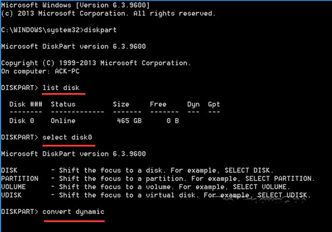Click the 'C:\WINDOWS\system32>' prompt

click(x=42, y=30)
